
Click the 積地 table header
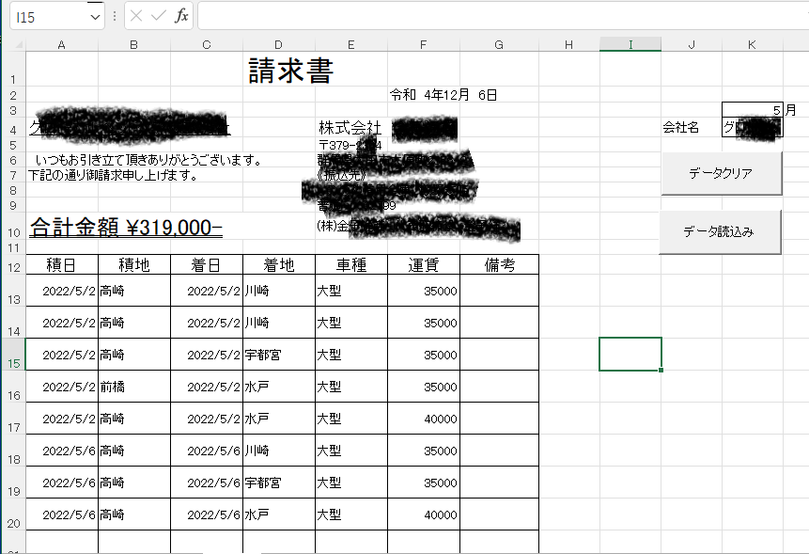134,265
